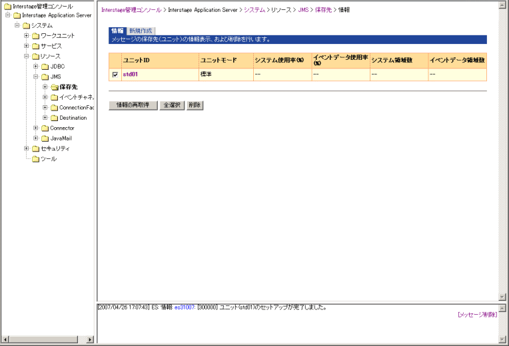Collapse the Interstage Application Server node
Viewport: 509px width, 346px height.
[8, 15]
